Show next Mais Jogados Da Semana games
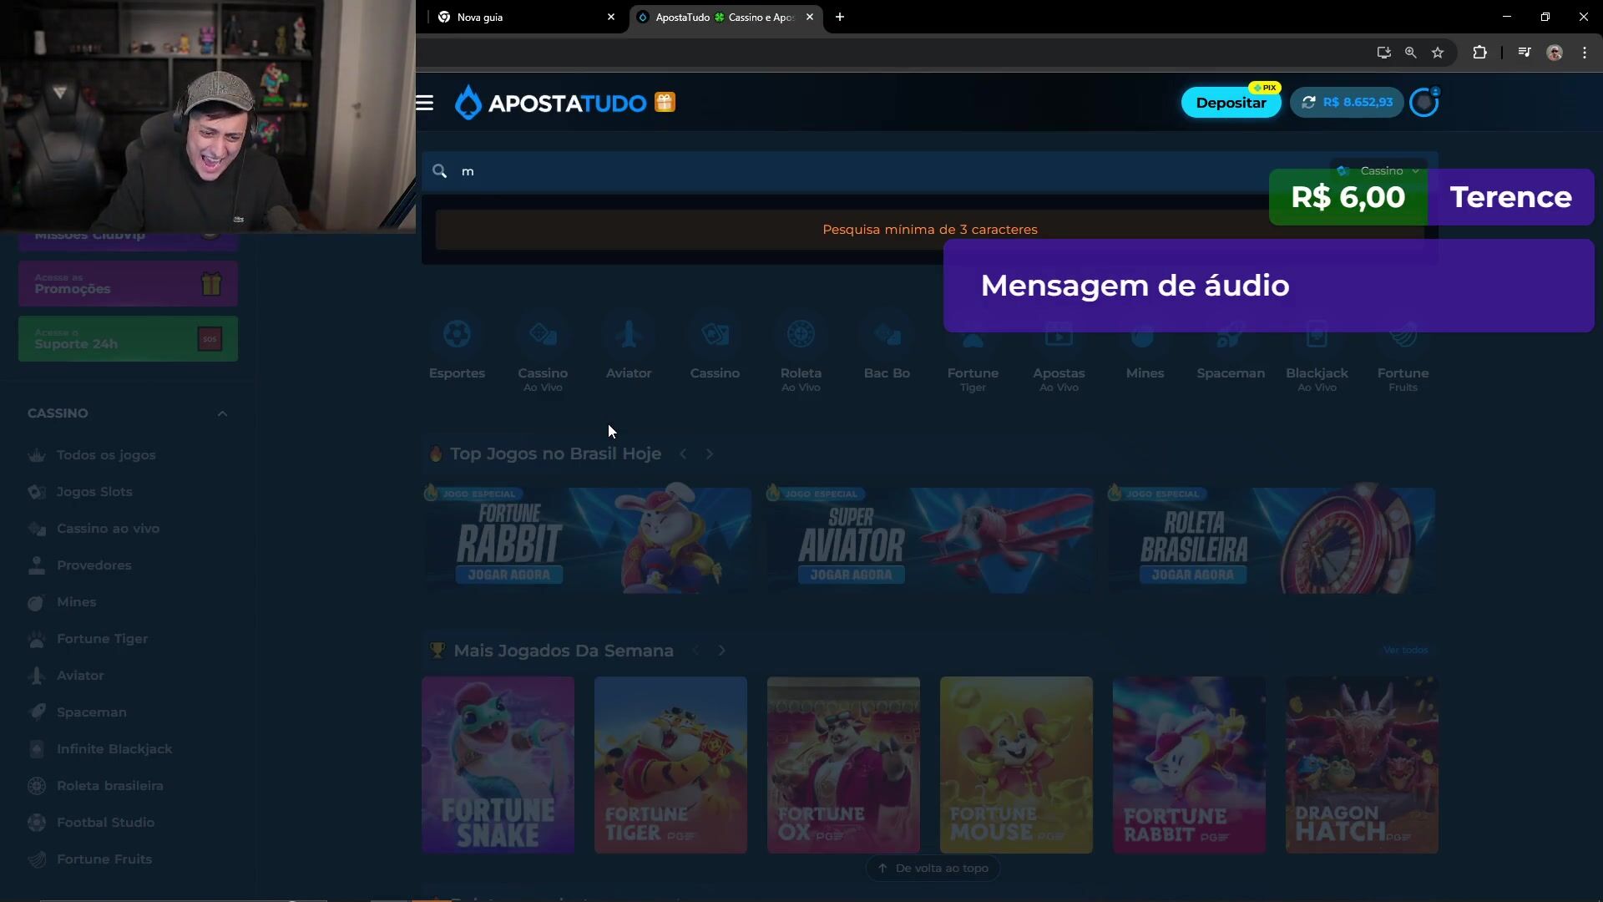The width and height of the screenshot is (1603, 902). pyautogui.click(x=722, y=651)
